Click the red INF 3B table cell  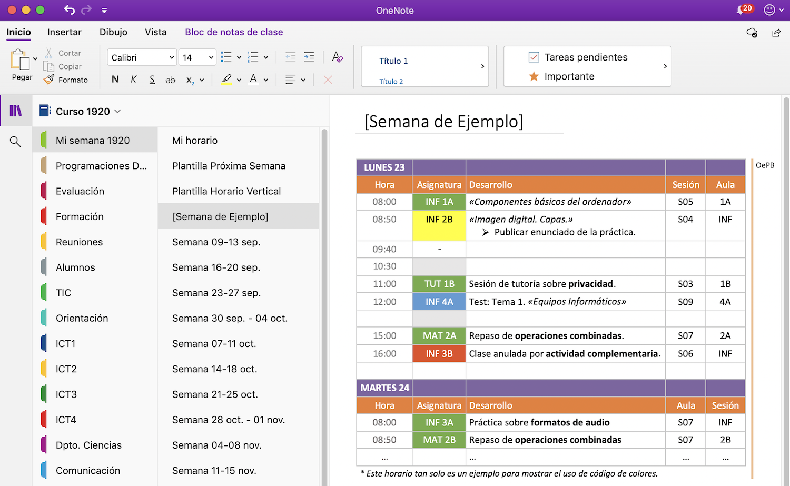[439, 354]
